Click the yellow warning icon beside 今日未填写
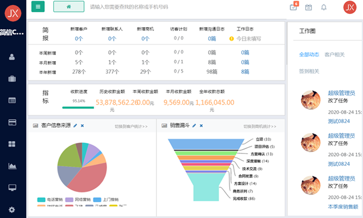 (232, 39)
